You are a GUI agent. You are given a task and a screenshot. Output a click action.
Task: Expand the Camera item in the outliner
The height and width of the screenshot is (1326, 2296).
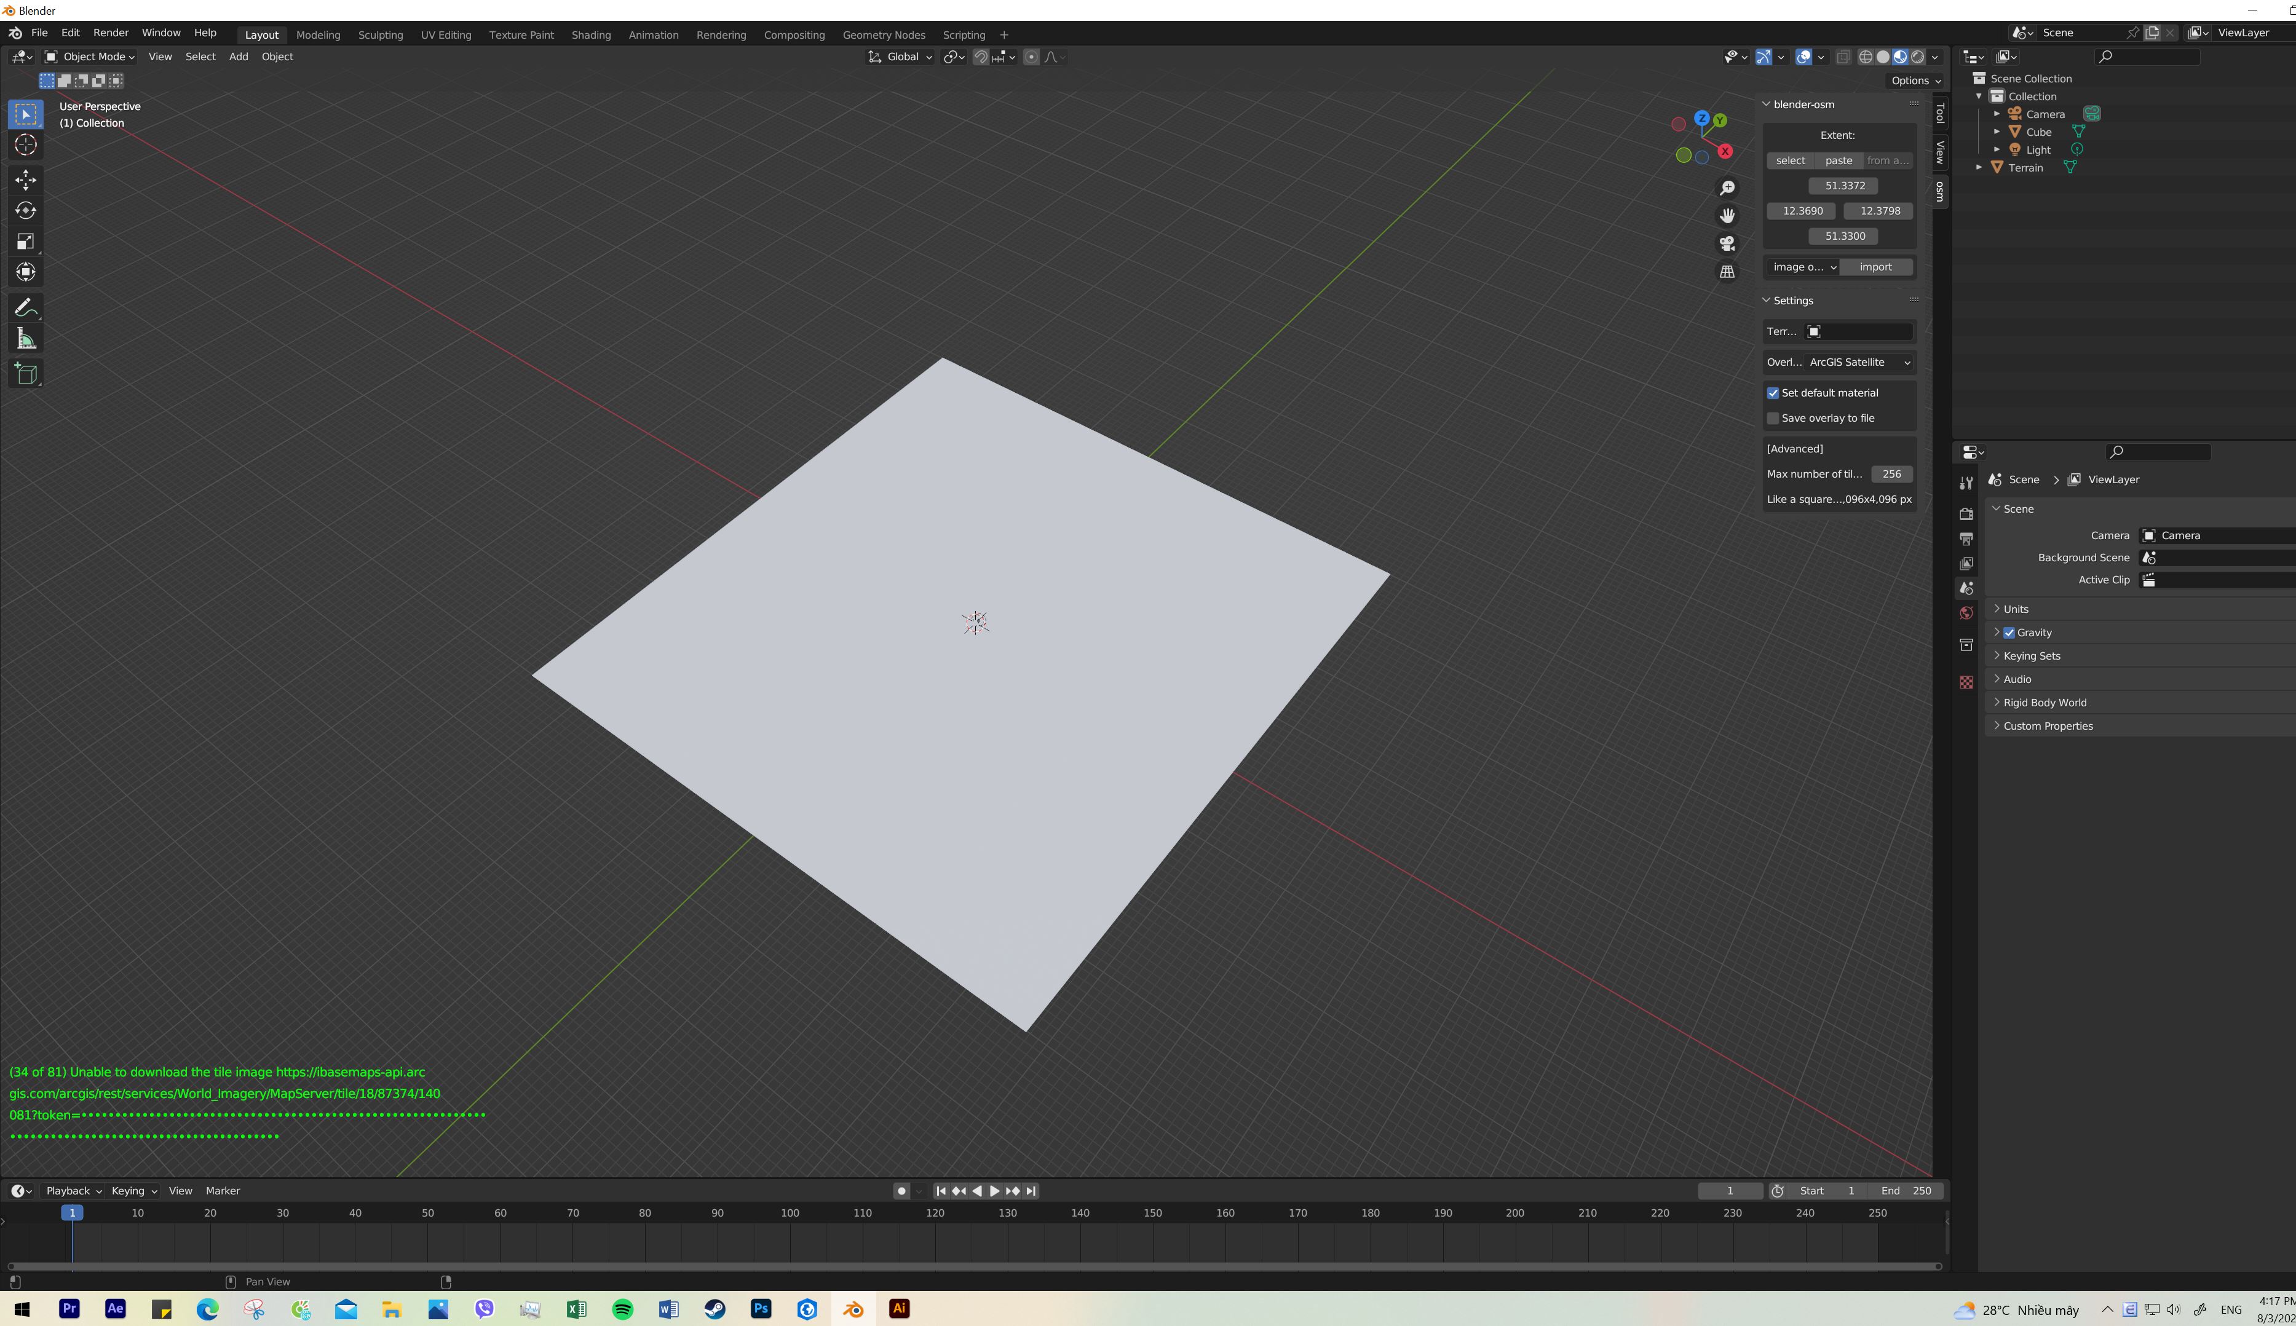[1998, 113]
